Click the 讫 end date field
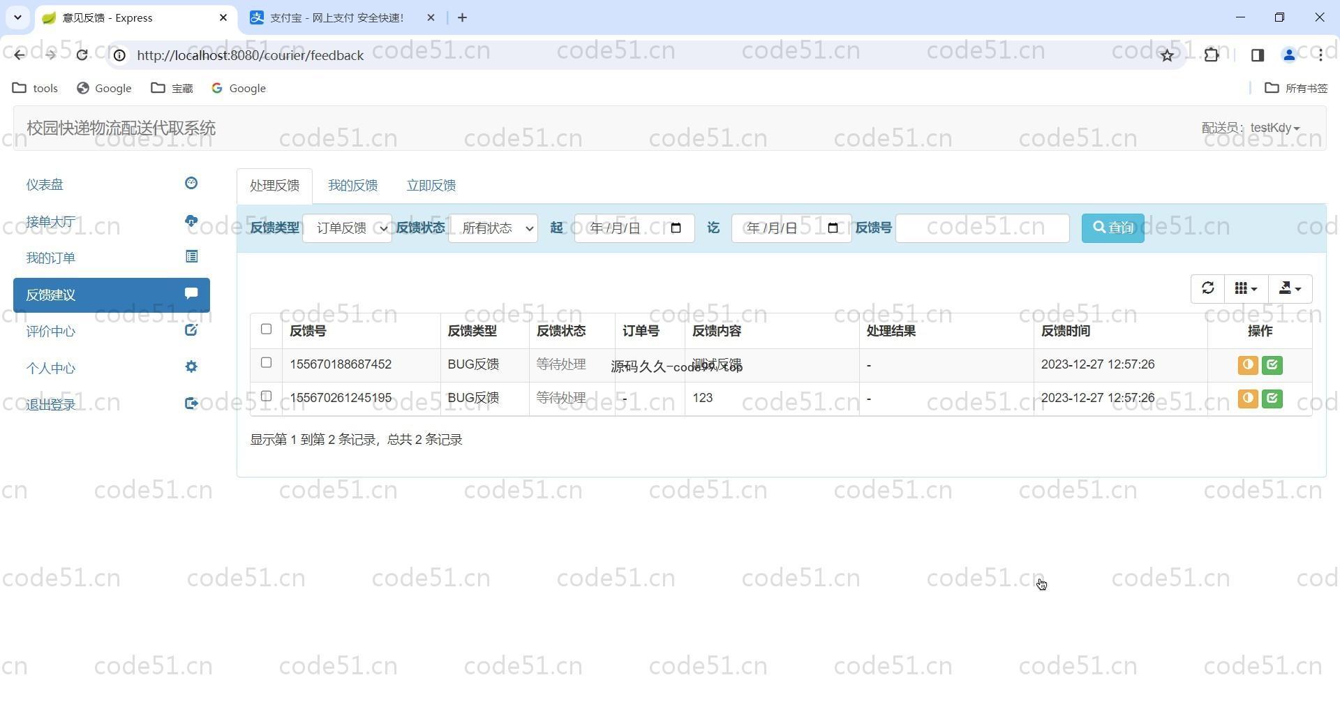This screenshot has height=719, width=1340. 791,228
